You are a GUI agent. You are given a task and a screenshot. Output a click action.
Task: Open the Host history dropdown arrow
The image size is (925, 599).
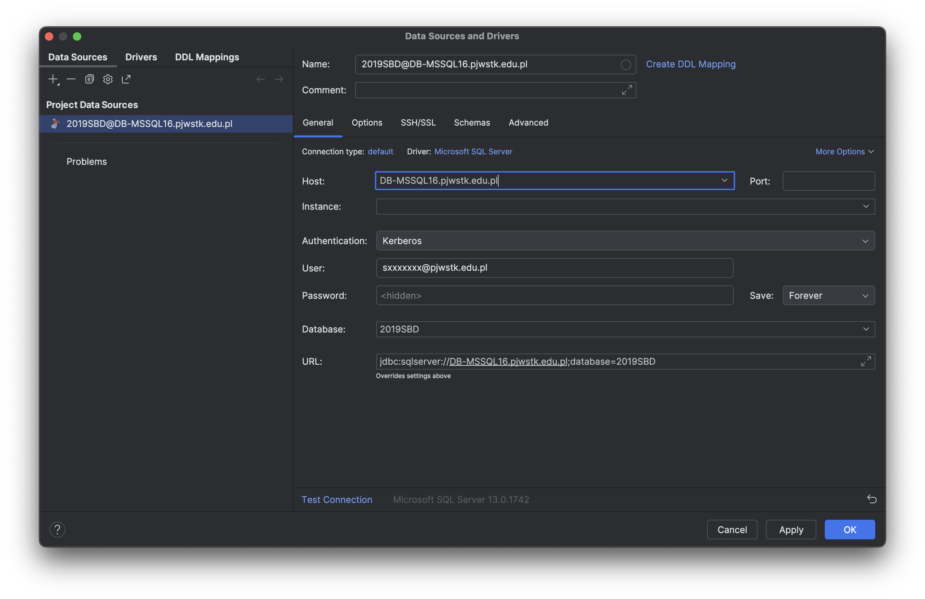724,181
